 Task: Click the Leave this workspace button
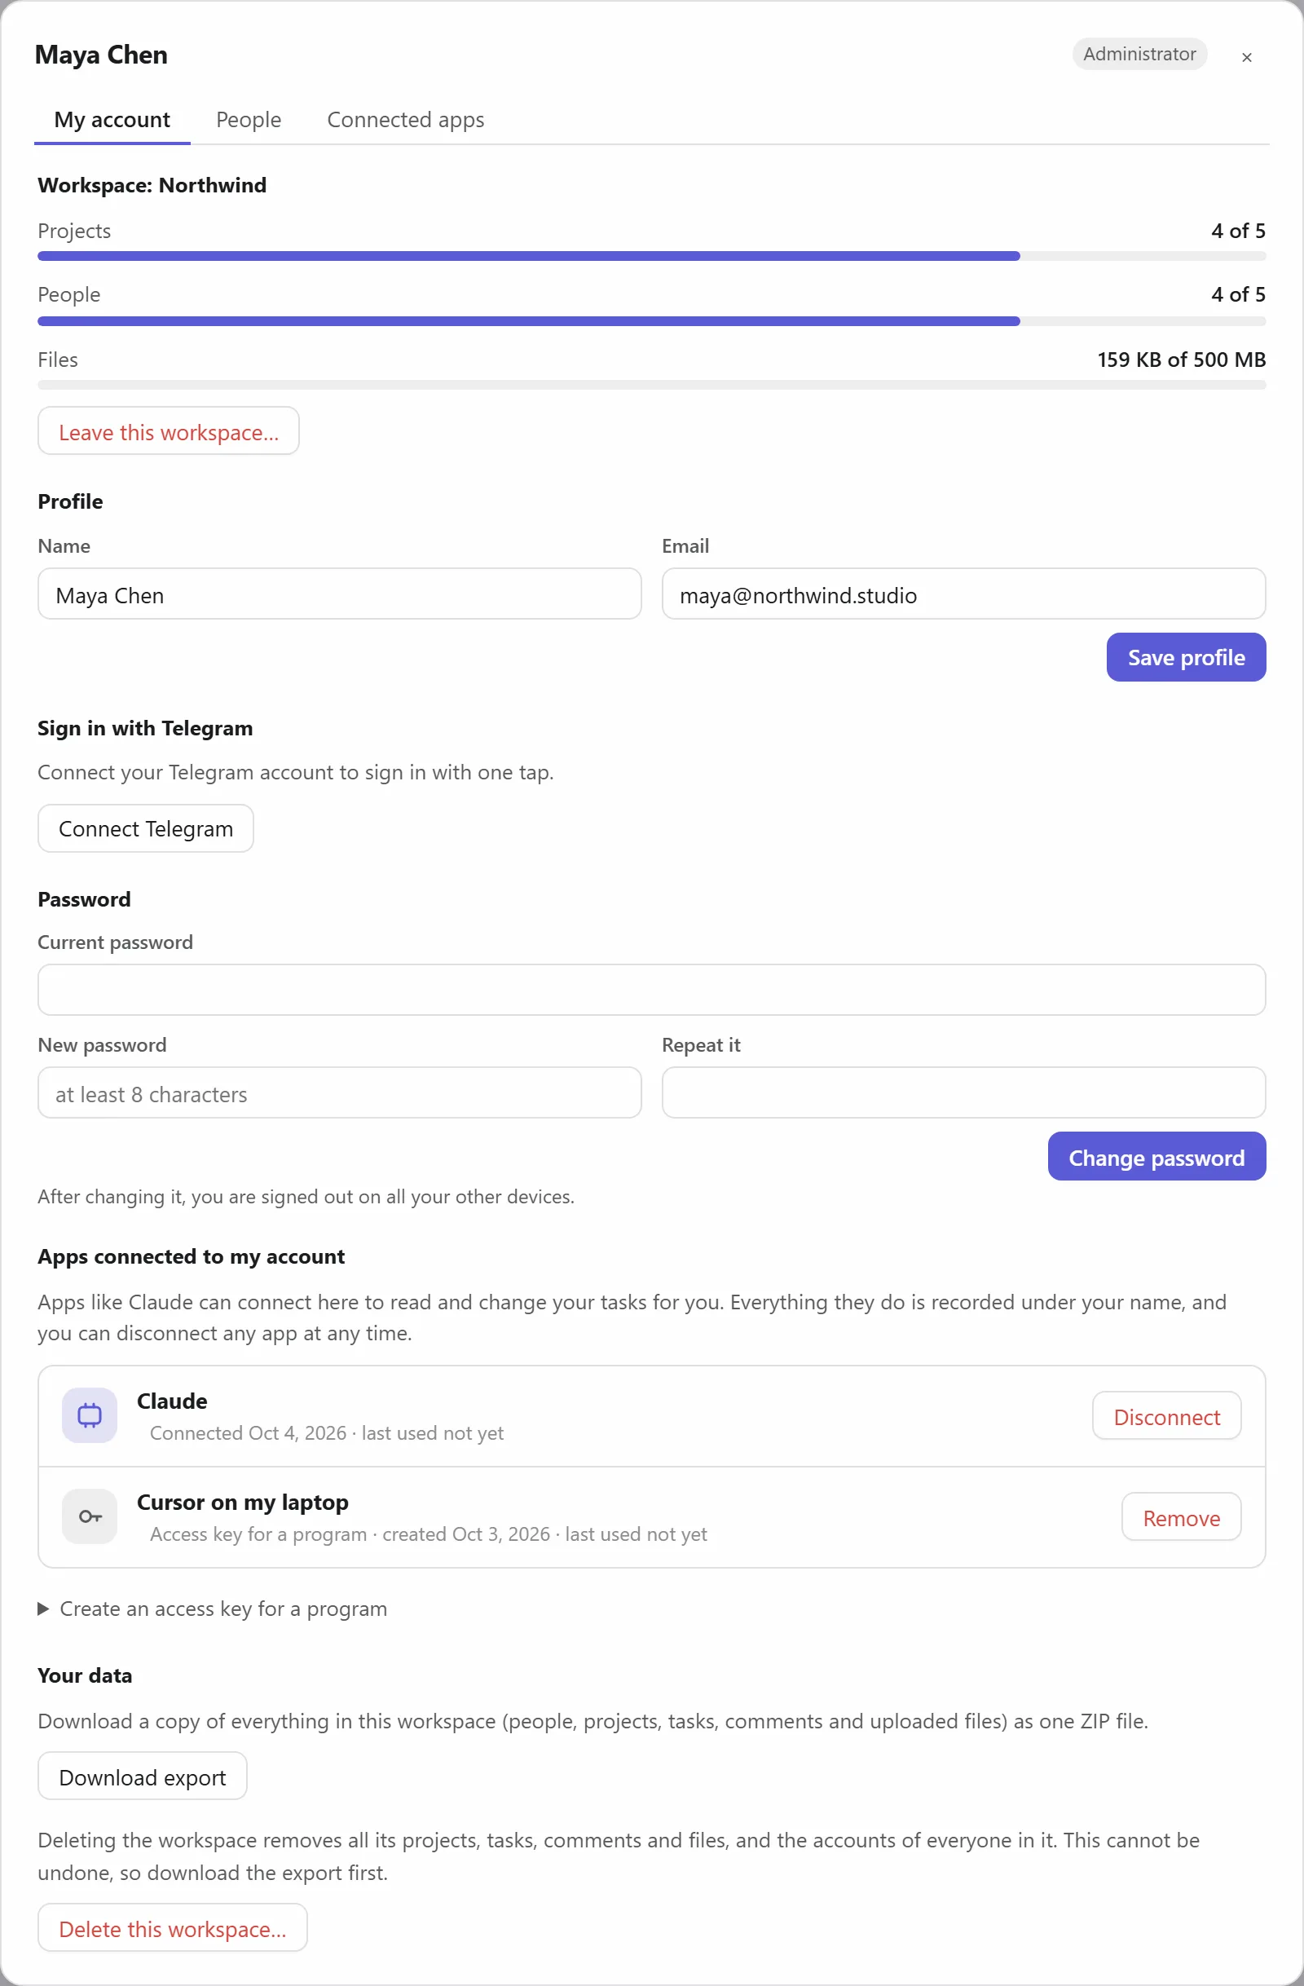click(169, 431)
